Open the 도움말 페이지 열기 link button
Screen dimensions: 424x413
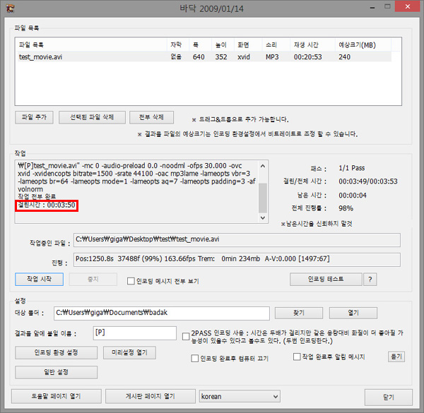pyautogui.click(x=56, y=396)
